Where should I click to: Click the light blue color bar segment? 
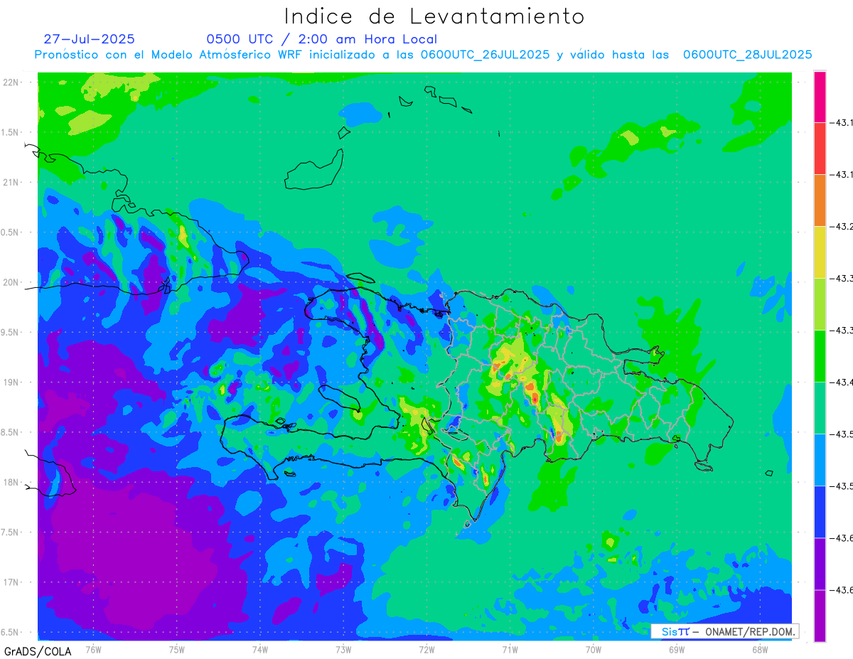pyautogui.click(x=820, y=460)
